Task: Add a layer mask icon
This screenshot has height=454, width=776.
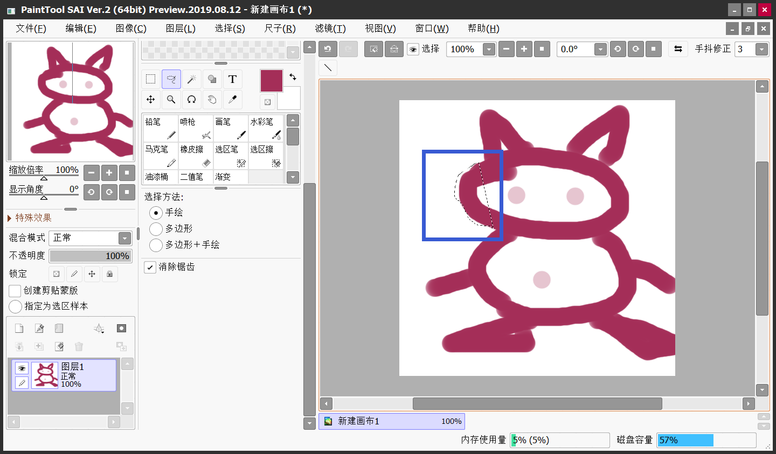Action: (x=121, y=329)
